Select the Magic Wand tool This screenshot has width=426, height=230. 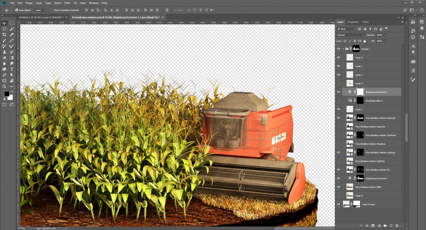click(x=12, y=29)
